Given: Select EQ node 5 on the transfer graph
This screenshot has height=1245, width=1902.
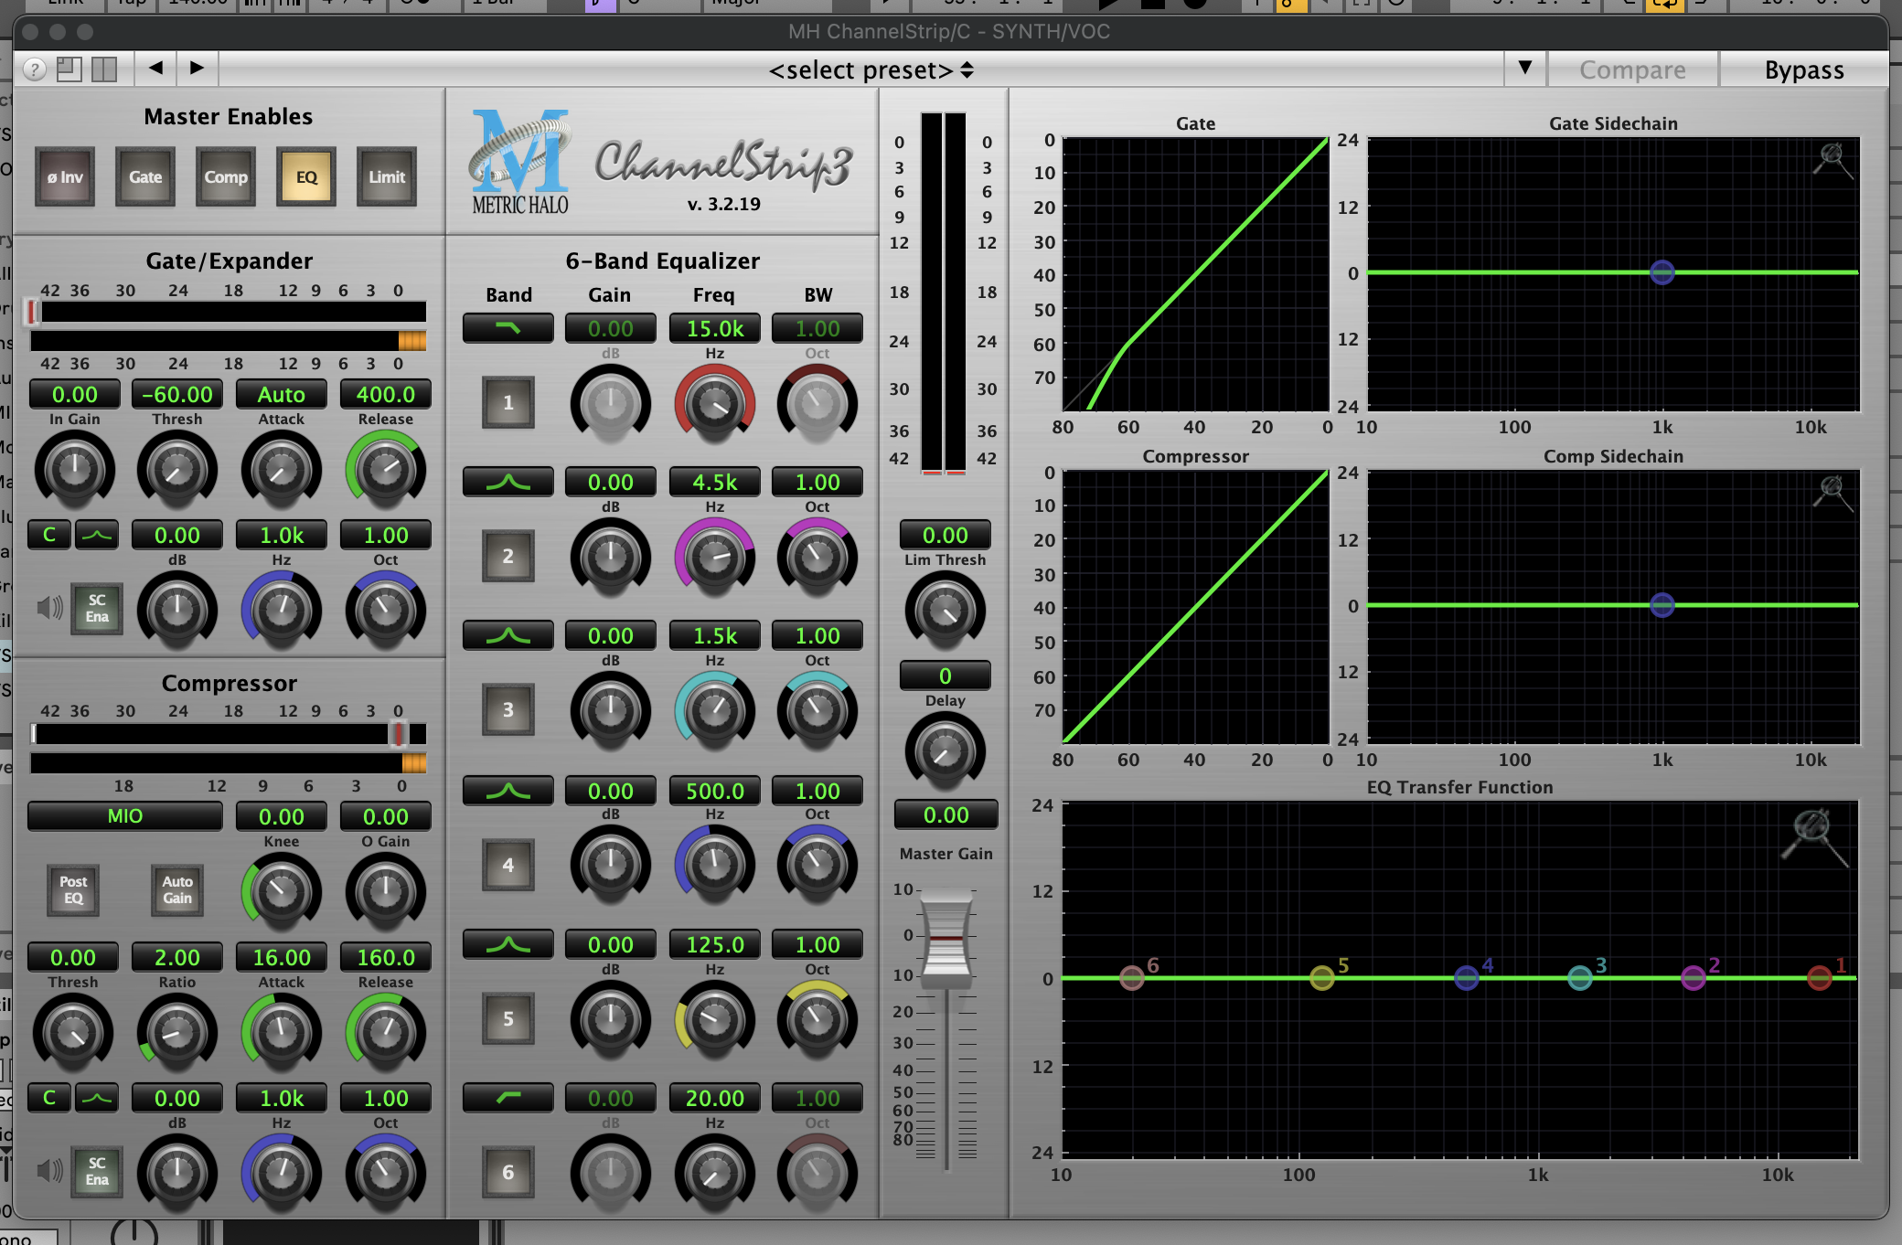Looking at the screenshot, I should click(x=1321, y=978).
